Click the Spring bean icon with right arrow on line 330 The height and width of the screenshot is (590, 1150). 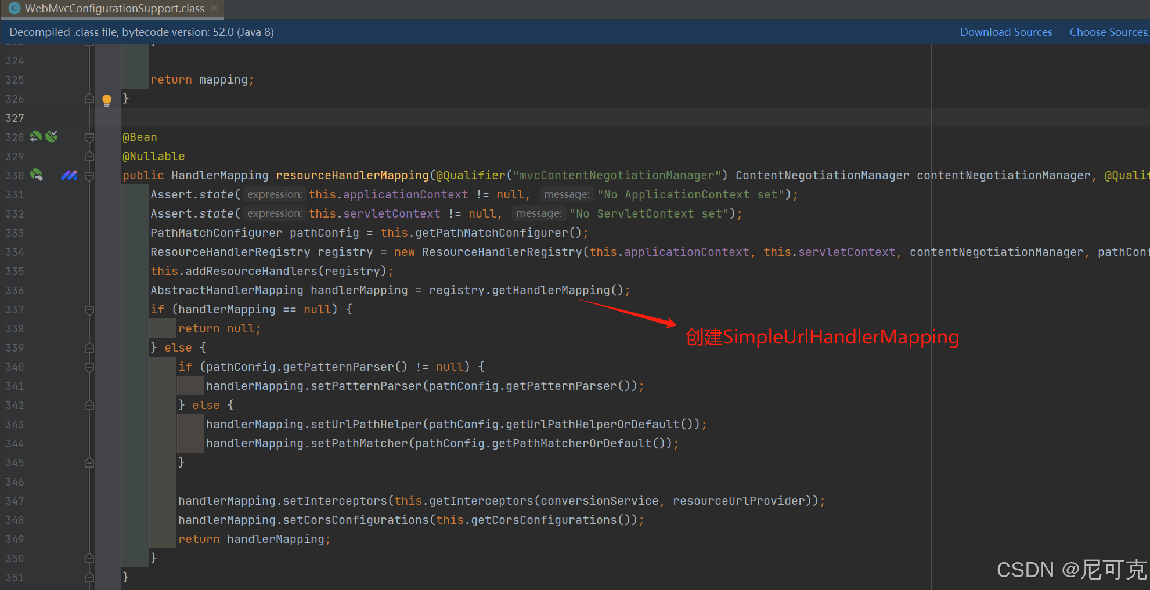coord(37,175)
